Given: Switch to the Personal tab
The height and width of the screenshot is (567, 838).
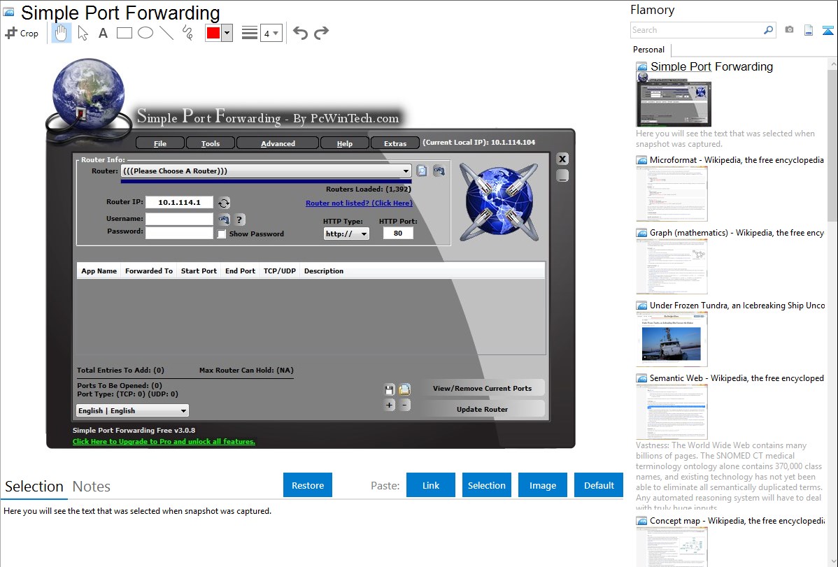Looking at the screenshot, I should point(649,50).
